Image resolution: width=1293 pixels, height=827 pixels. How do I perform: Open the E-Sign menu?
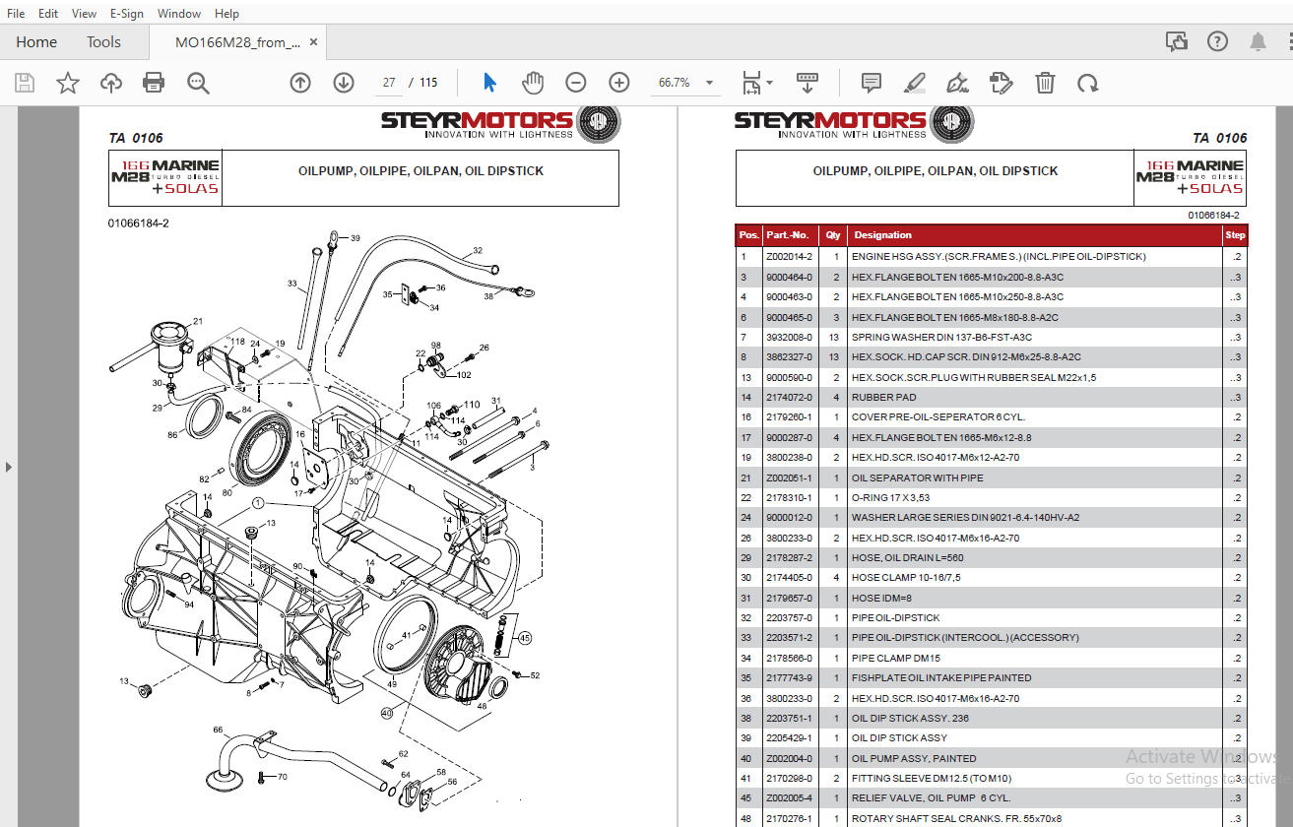126,13
